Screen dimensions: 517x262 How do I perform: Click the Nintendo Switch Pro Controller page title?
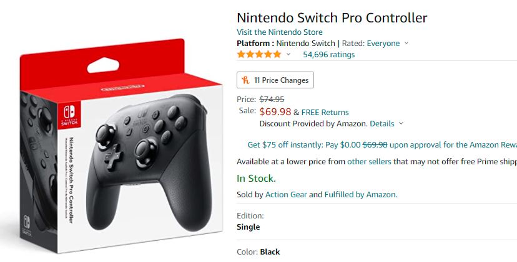point(332,17)
